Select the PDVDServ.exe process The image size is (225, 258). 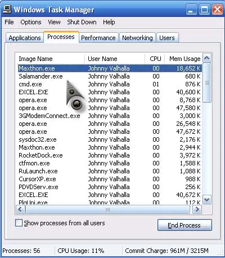(x=110, y=187)
